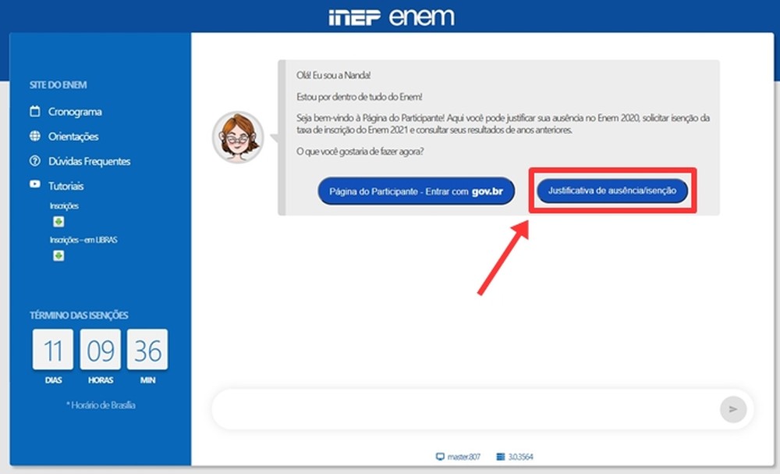This screenshot has height=474, width=780.
Task: Click the server icon beside 3.0.3564
Action: point(501,457)
